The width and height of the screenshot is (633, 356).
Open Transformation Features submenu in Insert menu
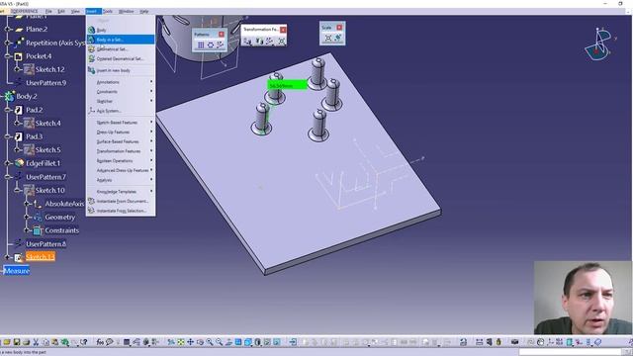click(x=121, y=151)
